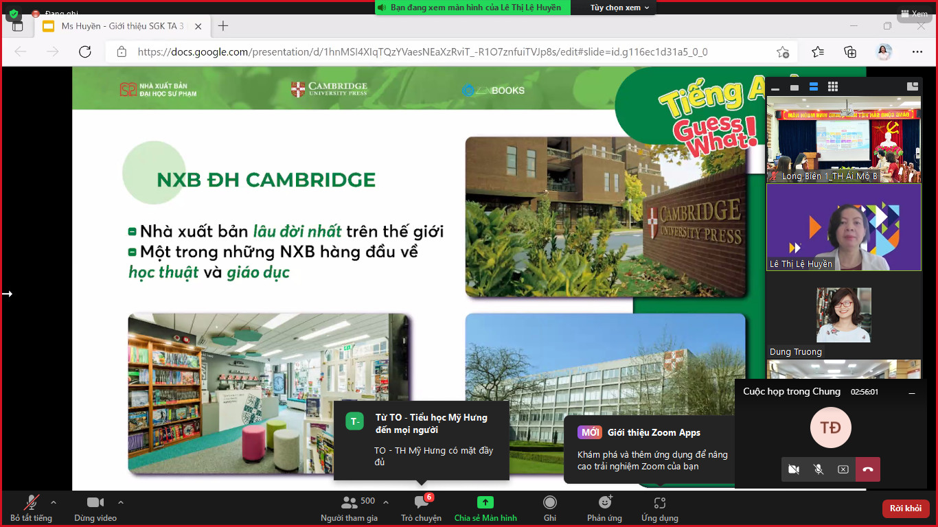
Task: Open a new browser tab
Action: 223,26
